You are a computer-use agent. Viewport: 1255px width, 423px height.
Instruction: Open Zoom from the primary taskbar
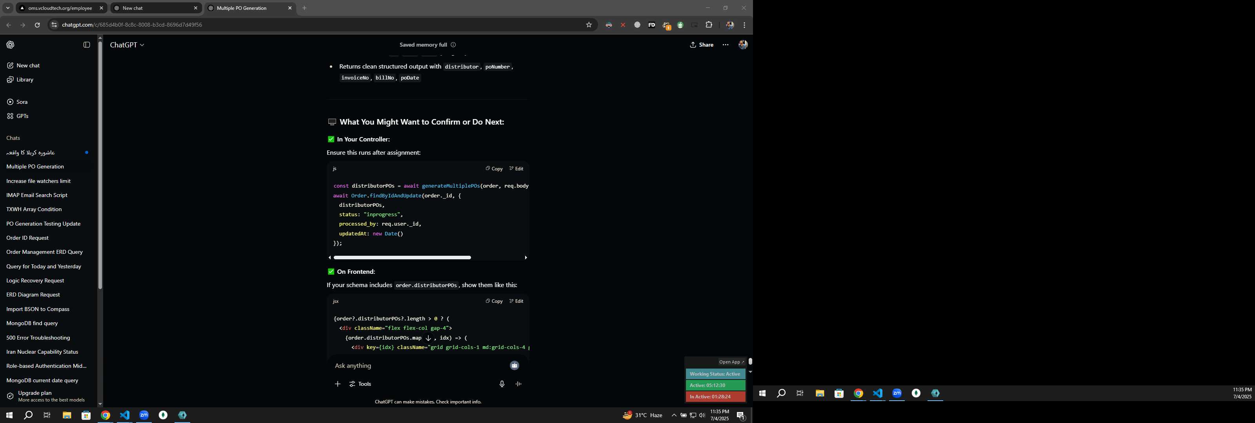144,415
